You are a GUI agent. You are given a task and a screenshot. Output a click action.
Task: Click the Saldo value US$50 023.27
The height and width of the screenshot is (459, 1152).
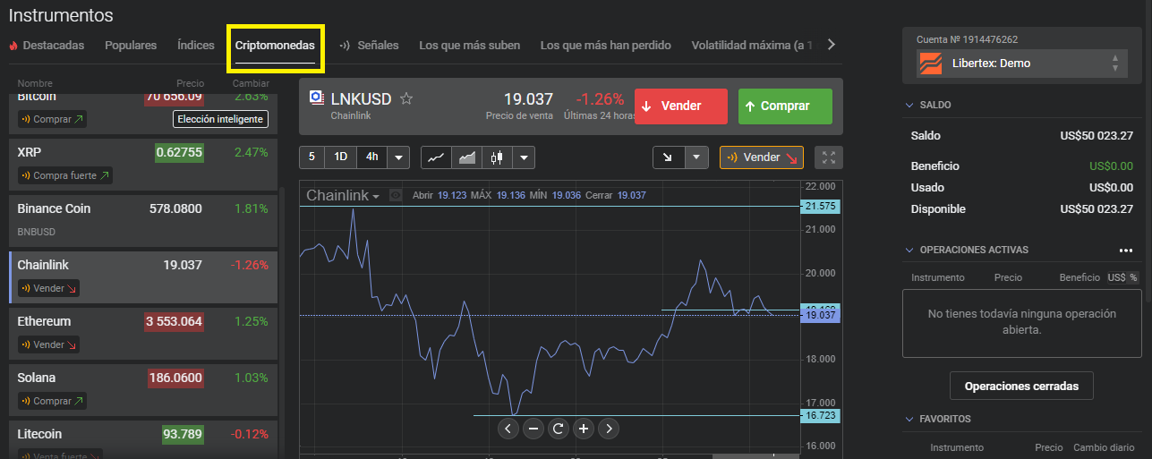coord(1097,136)
